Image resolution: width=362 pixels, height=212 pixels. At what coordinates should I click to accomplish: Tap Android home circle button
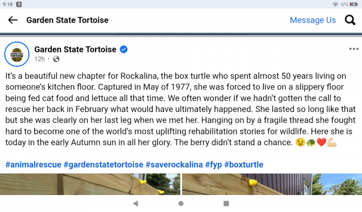pos(181,204)
